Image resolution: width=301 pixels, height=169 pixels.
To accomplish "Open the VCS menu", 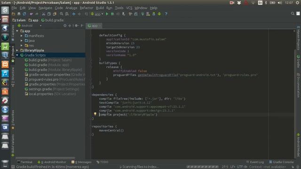I will (129, 8).
